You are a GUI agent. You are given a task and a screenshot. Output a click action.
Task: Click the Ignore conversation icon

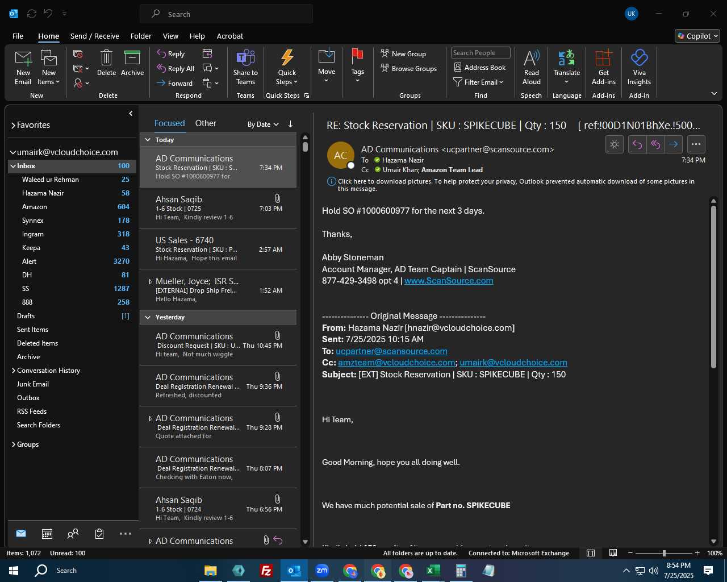pyautogui.click(x=78, y=54)
